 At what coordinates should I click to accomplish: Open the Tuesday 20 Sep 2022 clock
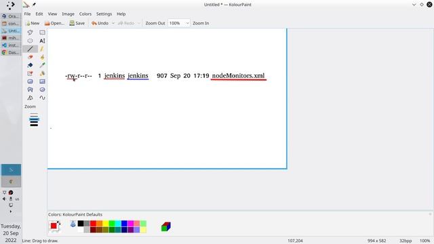(11, 233)
